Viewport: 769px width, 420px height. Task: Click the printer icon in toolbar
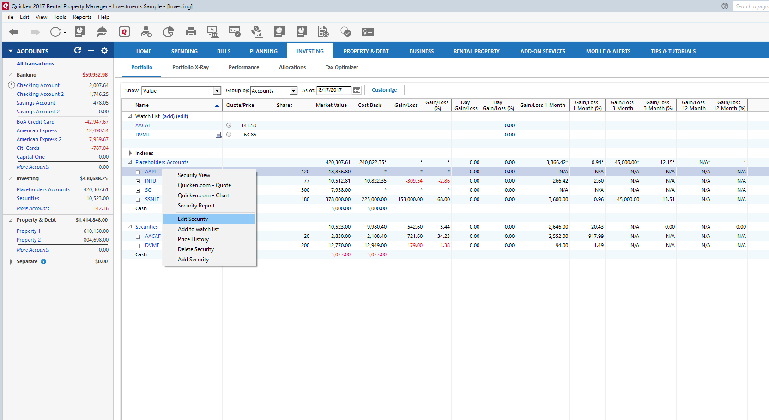(x=190, y=32)
